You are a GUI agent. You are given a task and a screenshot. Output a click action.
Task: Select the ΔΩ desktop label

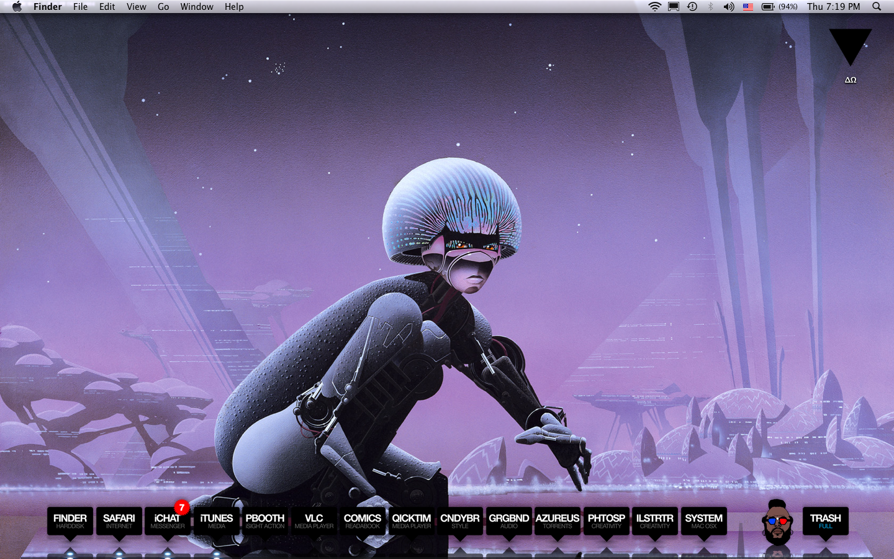click(x=851, y=80)
